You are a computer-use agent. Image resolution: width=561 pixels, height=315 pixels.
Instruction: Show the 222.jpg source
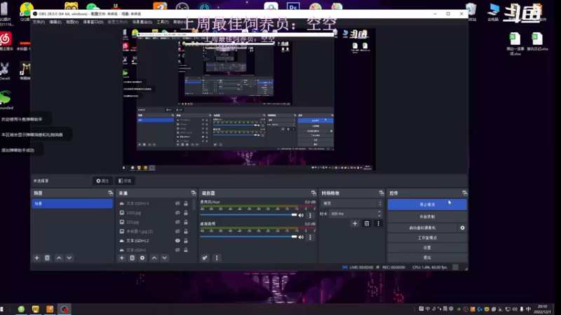177,222
